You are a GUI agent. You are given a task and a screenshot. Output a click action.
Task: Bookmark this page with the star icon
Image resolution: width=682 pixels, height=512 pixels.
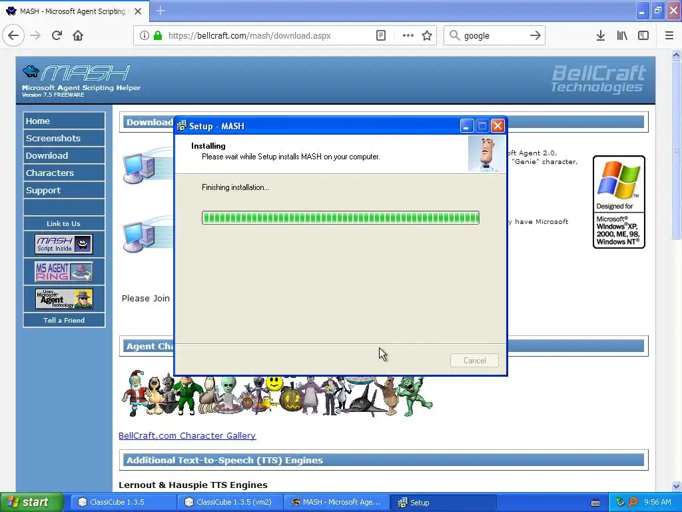pyautogui.click(x=427, y=35)
